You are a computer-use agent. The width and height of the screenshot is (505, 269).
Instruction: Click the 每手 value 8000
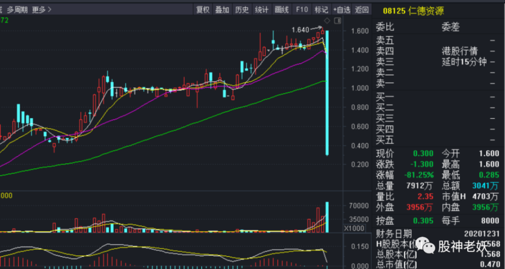pyautogui.click(x=490, y=221)
